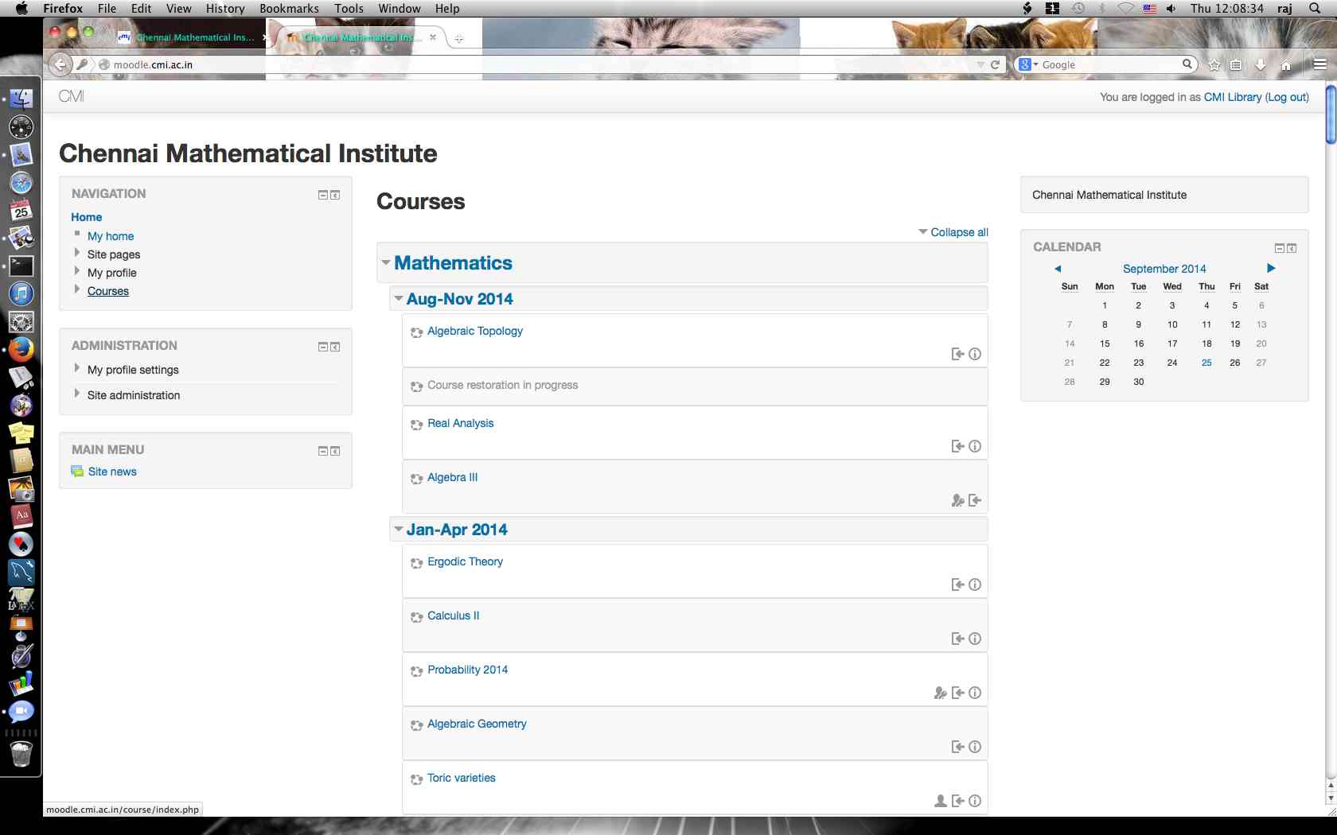This screenshot has height=835, width=1337.
Task: Click self-enrolment icon for Algebra III
Action: [975, 500]
